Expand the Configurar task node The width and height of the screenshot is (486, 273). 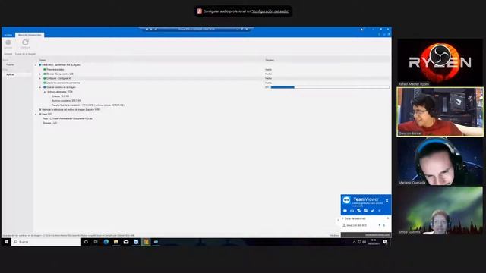point(40,78)
